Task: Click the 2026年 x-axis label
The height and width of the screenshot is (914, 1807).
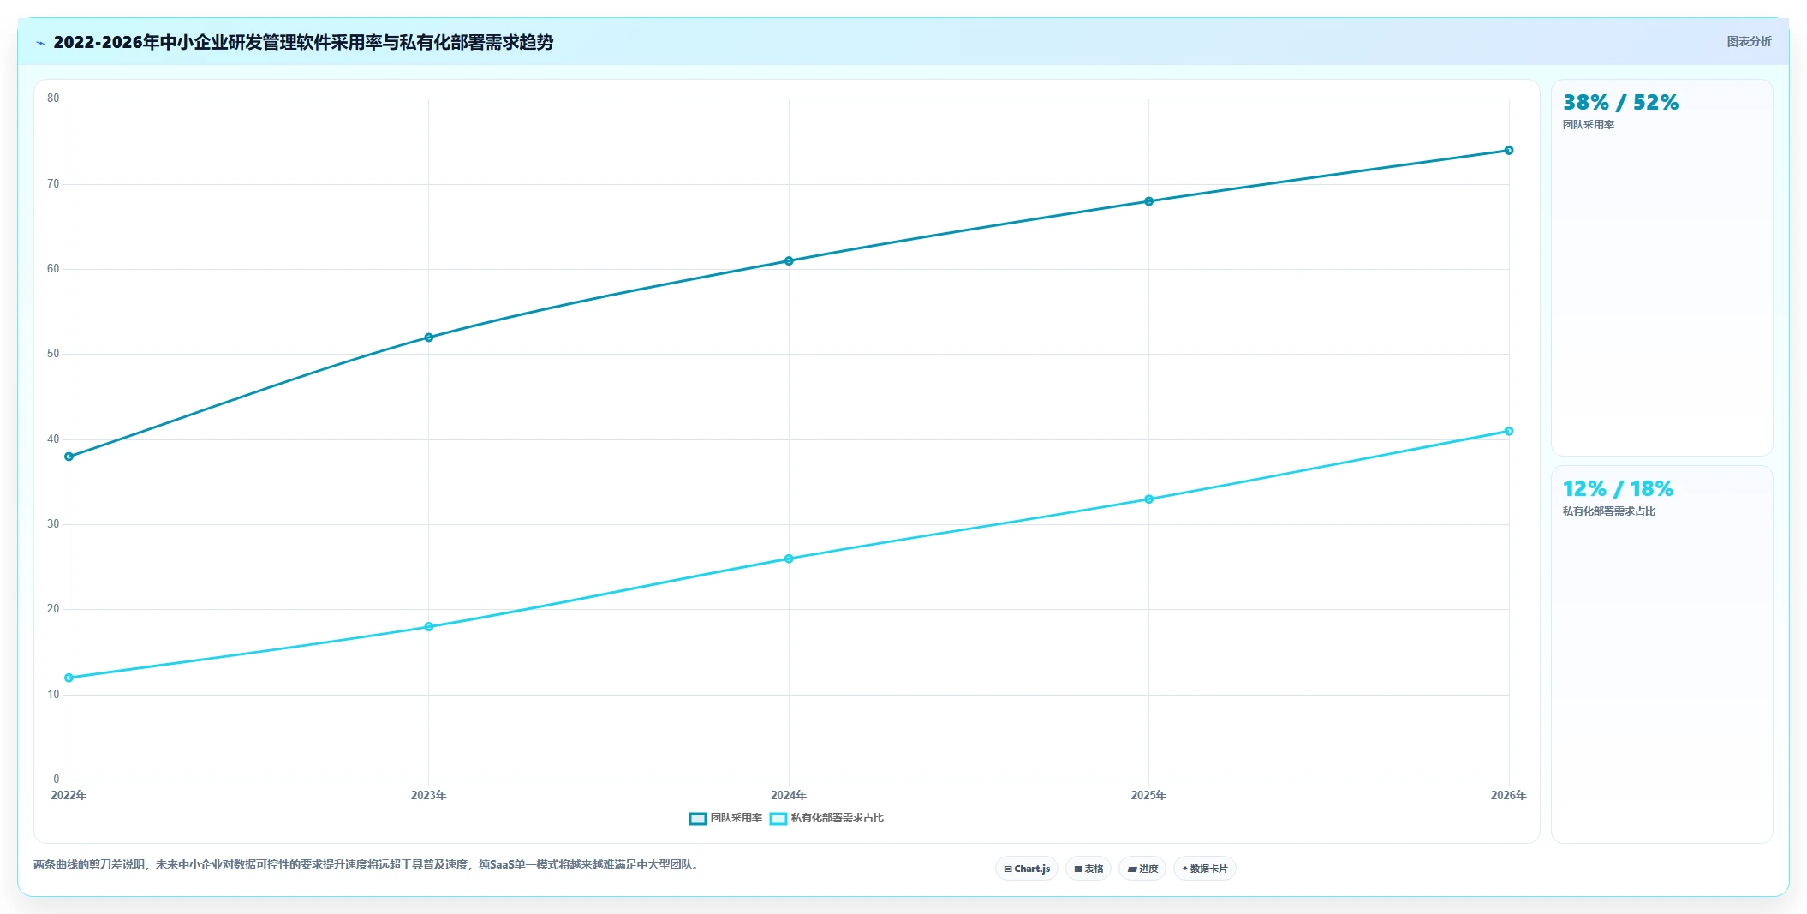Action: [1508, 795]
